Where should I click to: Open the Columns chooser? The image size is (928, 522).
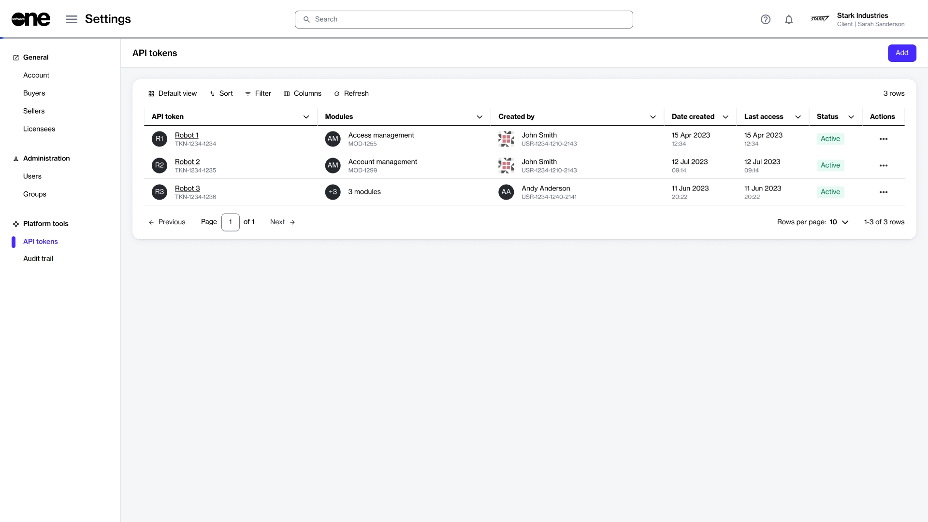(302, 94)
